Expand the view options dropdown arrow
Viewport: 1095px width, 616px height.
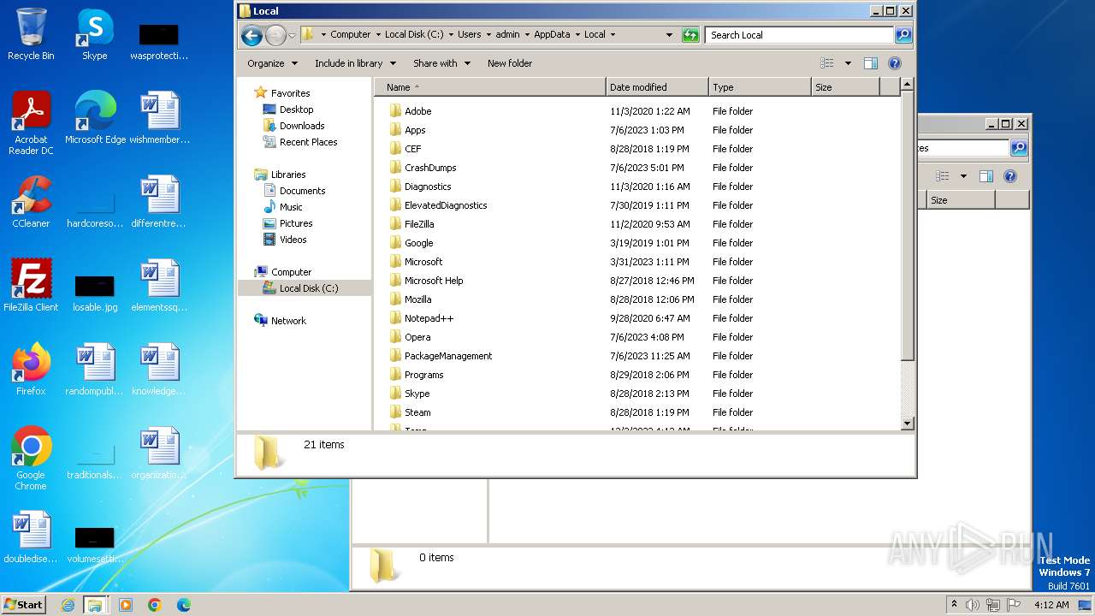[x=848, y=63]
